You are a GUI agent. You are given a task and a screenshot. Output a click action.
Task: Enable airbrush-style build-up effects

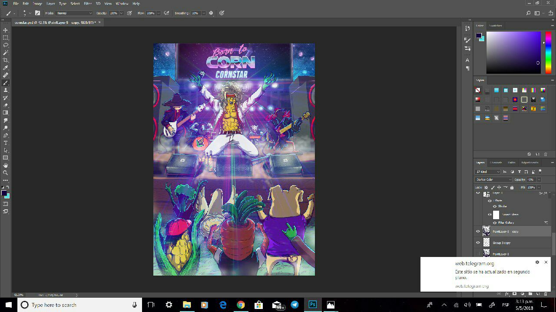pos(166,13)
